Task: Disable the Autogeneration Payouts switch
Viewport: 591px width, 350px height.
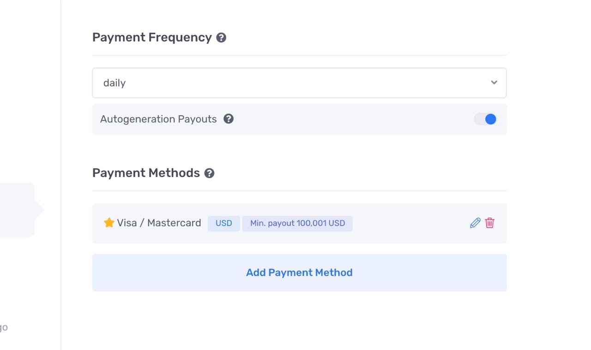Action: pyautogui.click(x=485, y=119)
